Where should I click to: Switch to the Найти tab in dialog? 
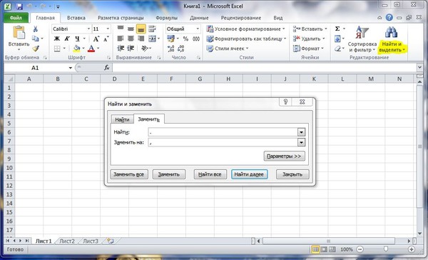(122, 119)
